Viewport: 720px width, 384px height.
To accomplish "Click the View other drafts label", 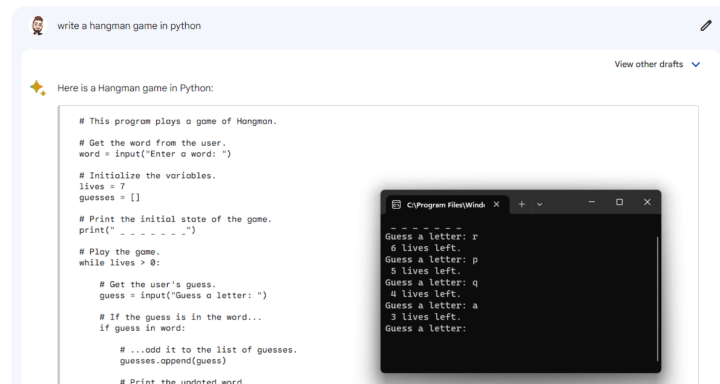I will pos(649,64).
